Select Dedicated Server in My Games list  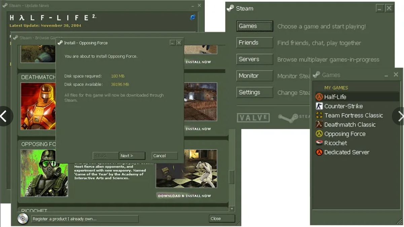click(x=357, y=152)
